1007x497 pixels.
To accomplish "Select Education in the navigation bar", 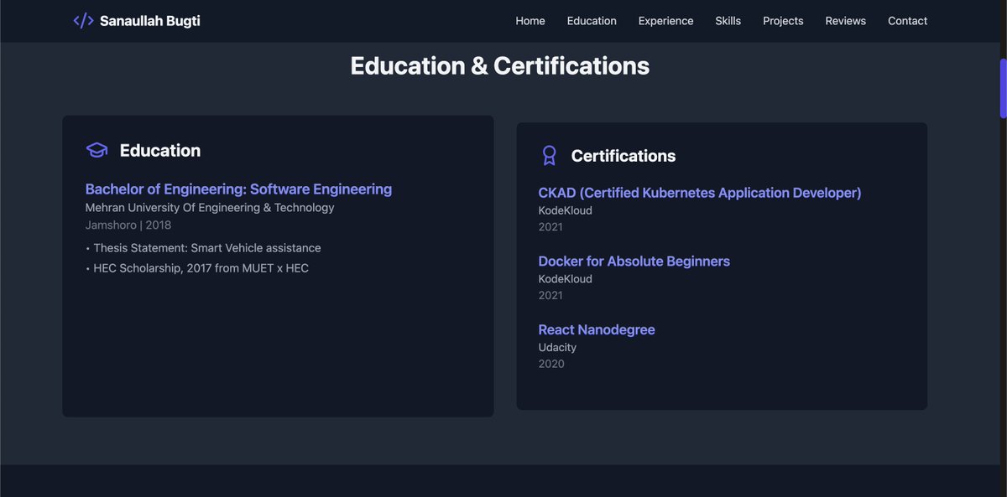I will (591, 20).
